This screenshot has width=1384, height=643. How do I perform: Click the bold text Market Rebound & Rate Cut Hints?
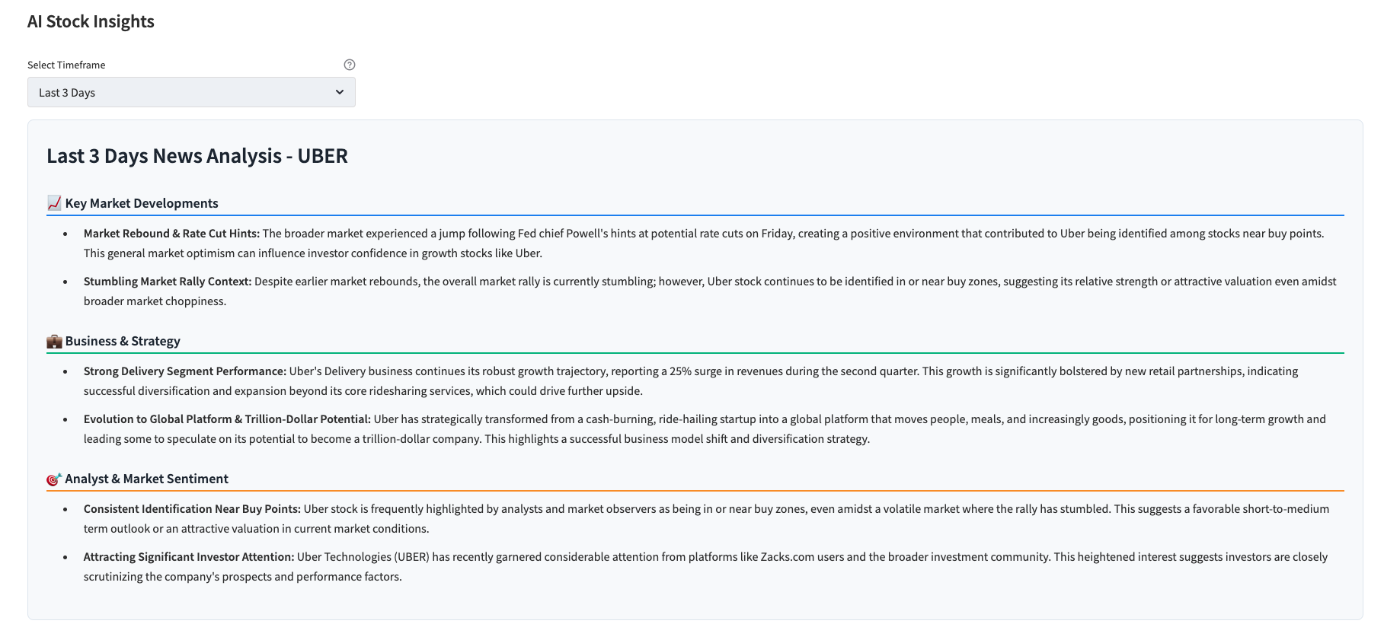[x=171, y=234]
